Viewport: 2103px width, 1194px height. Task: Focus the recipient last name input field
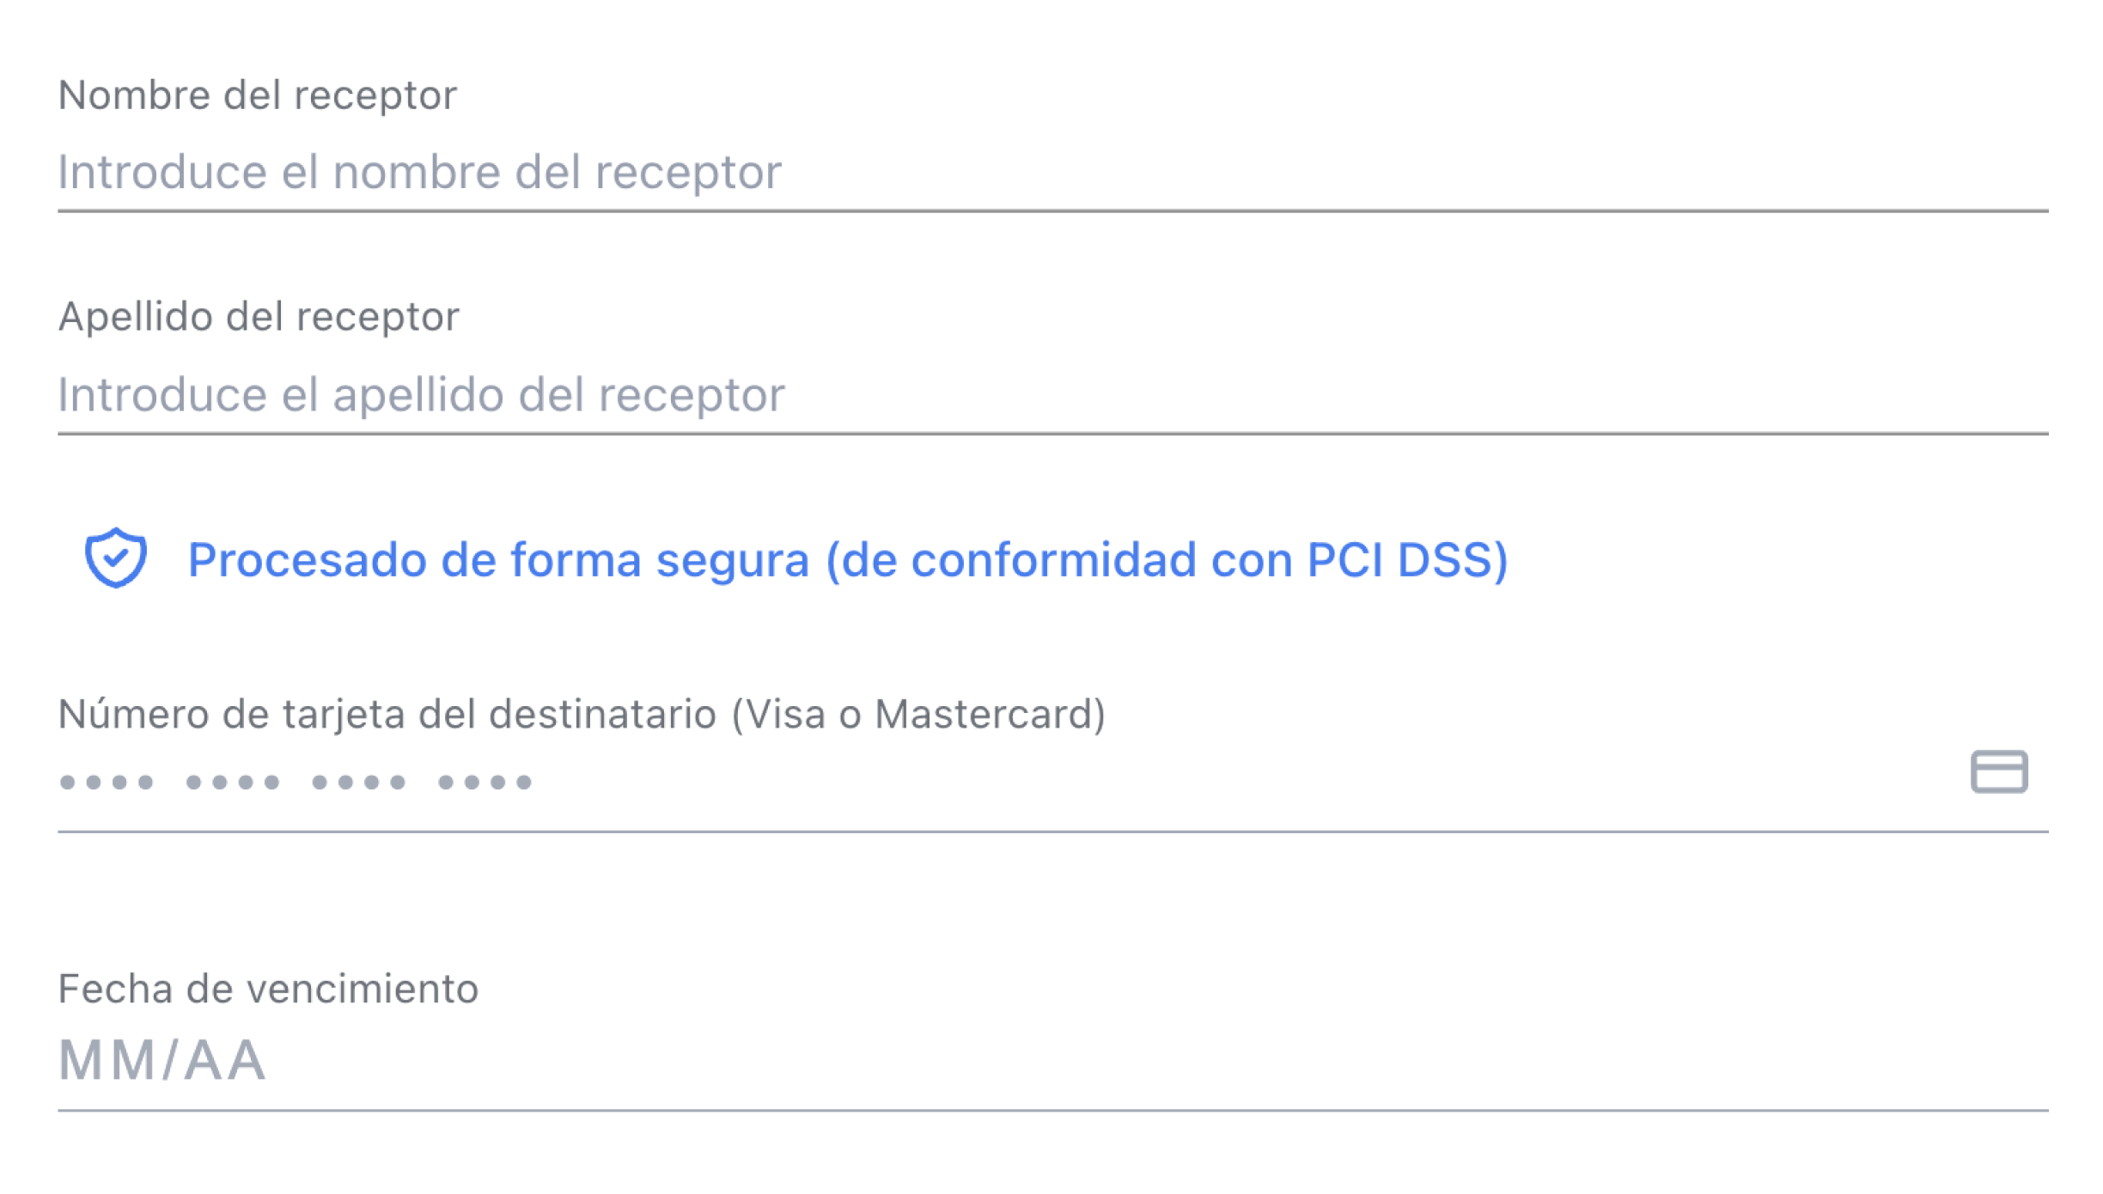[1053, 395]
